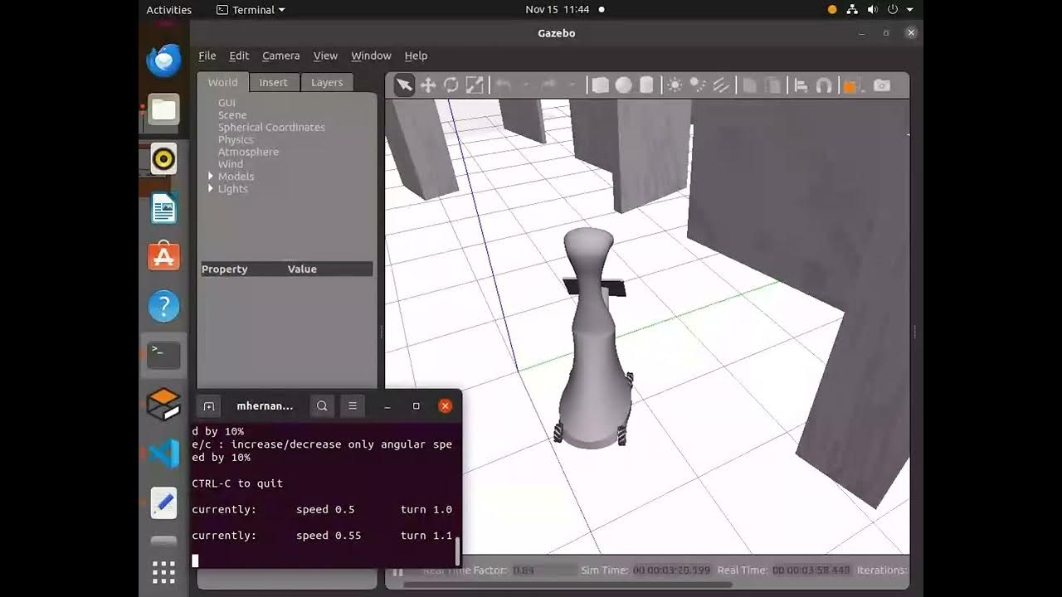Click the new tab icon in terminal
Image resolution: width=1062 pixels, height=597 pixels.
(209, 406)
